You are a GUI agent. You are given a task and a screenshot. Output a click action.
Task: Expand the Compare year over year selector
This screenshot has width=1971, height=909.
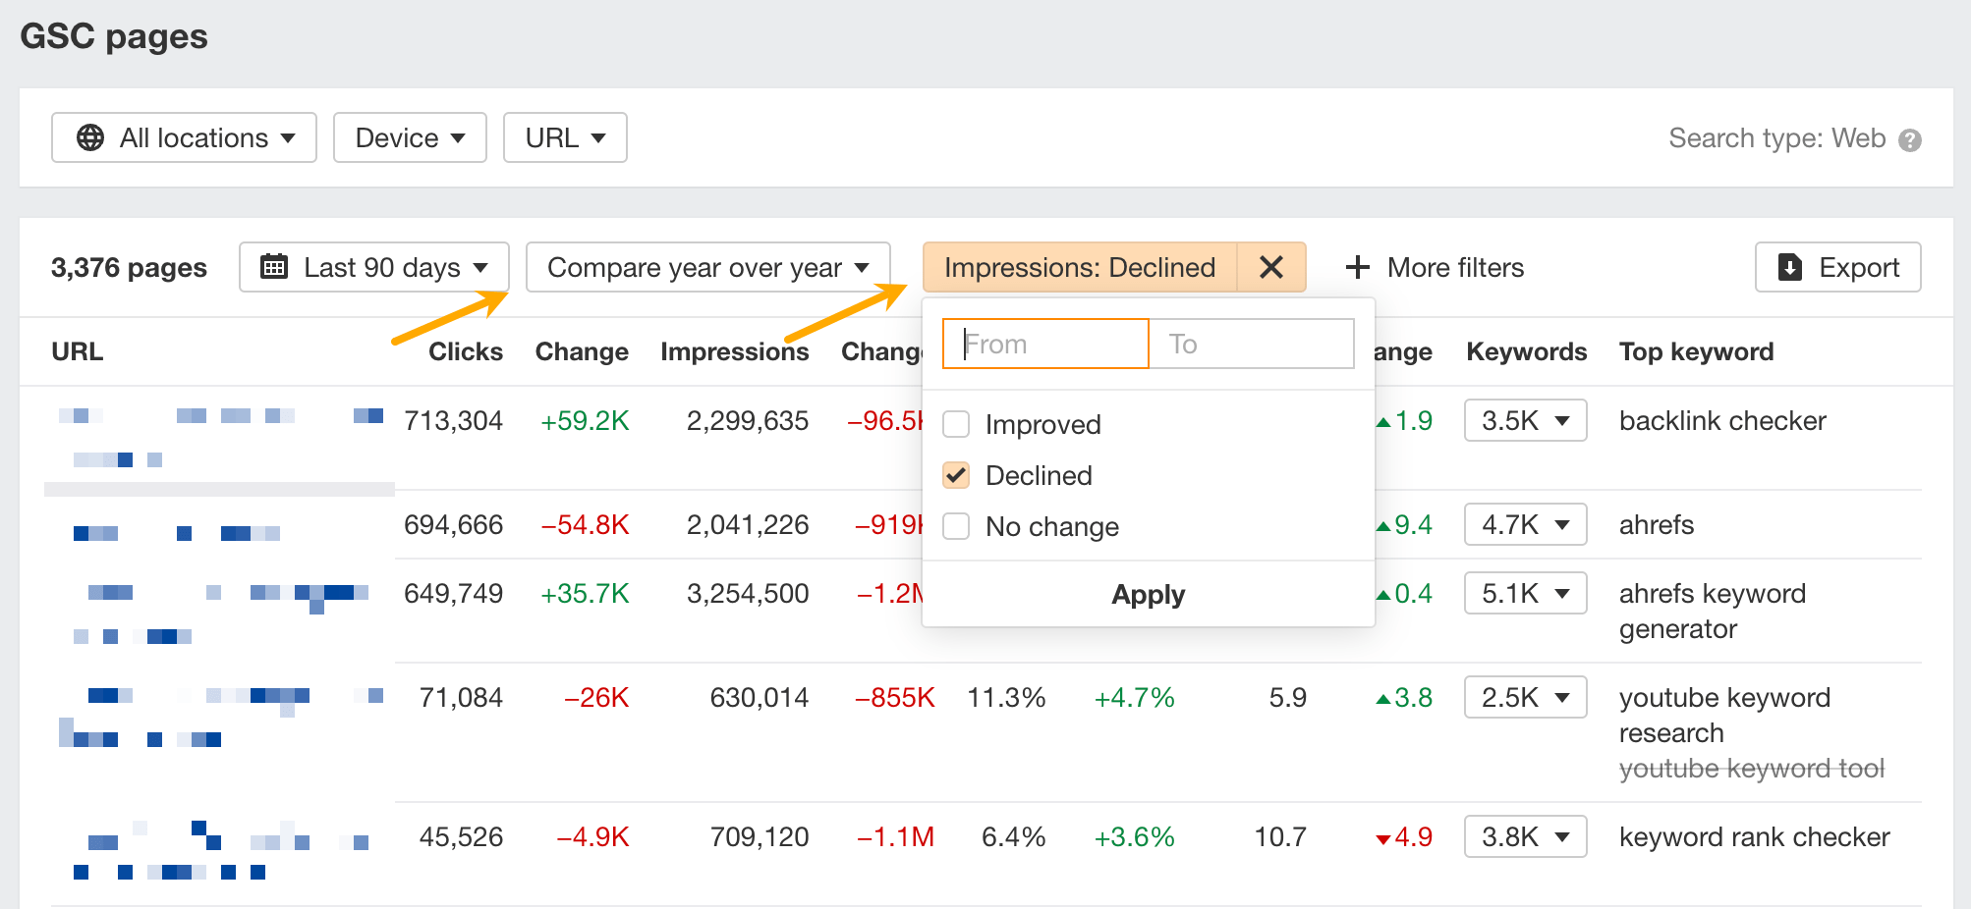(706, 266)
